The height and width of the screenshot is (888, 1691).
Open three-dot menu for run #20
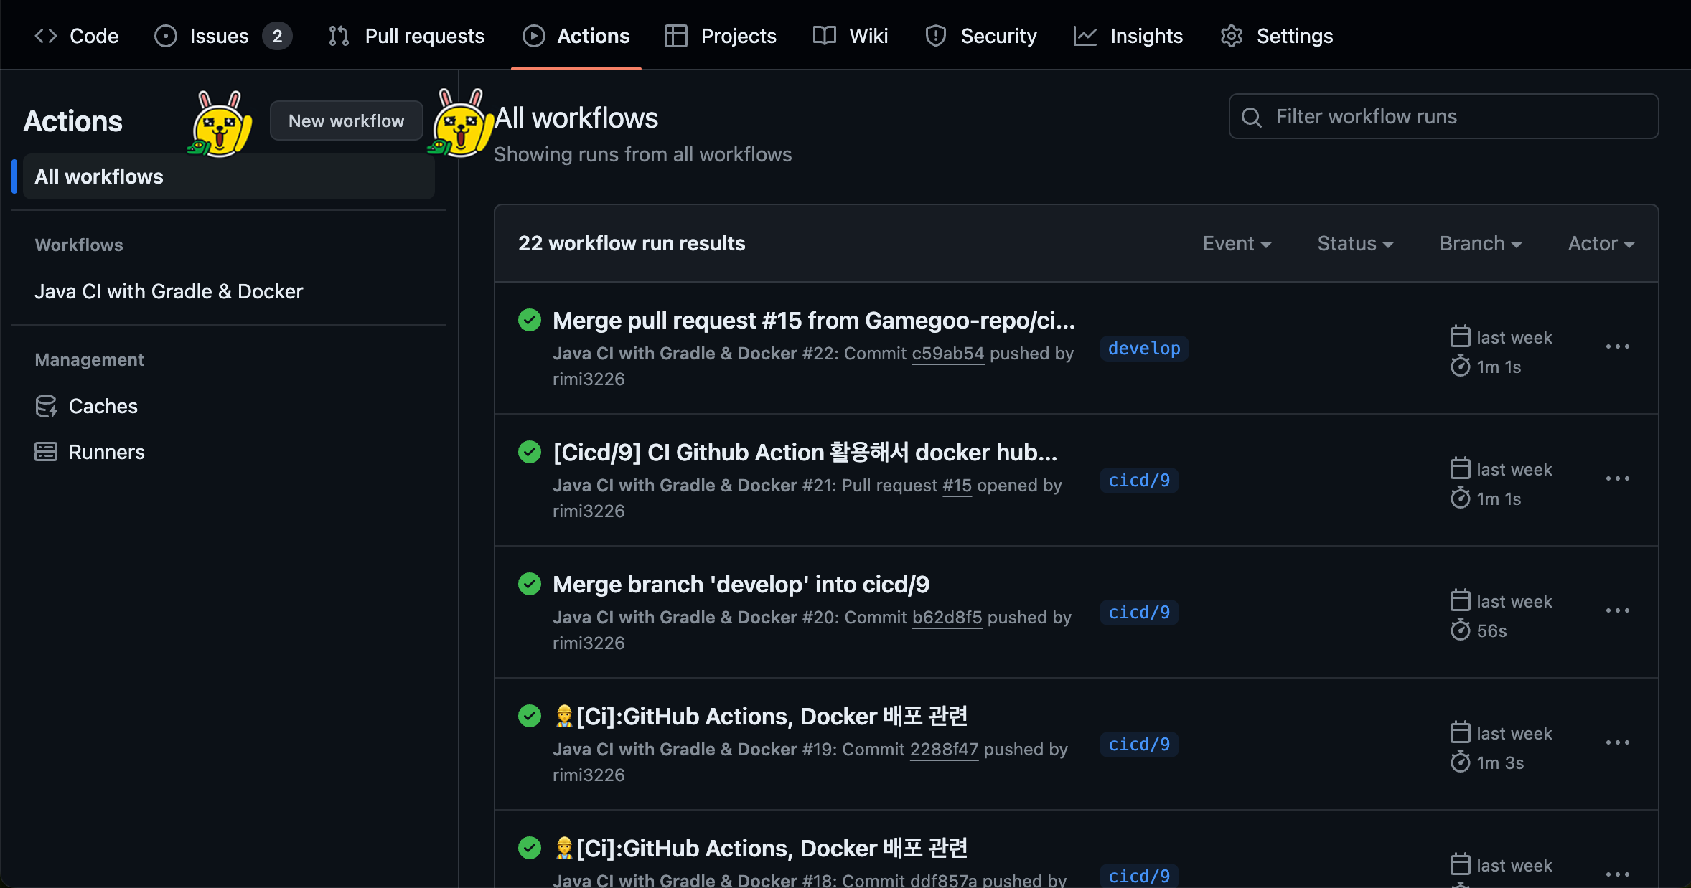(1618, 611)
